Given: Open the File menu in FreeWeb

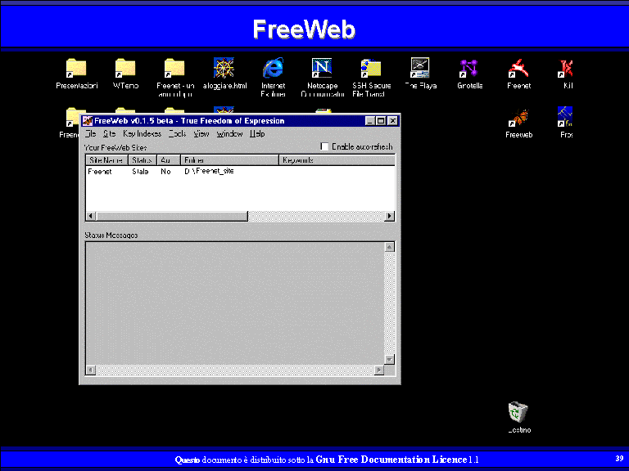Looking at the screenshot, I should [x=91, y=134].
